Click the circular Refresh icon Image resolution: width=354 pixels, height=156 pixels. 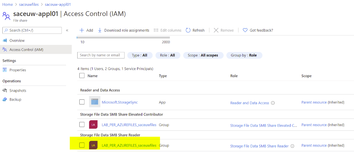pyautogui.click(x=188, y=30)
